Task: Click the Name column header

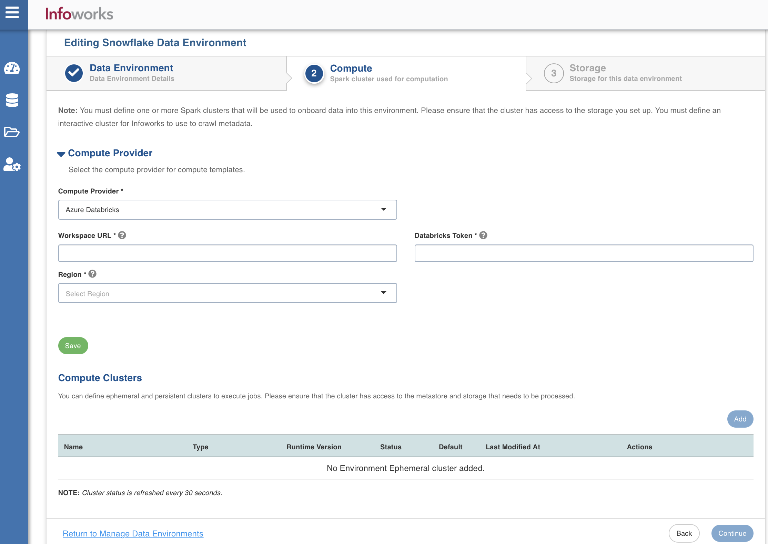Action: pyautogui.click(x=73, y=447)
